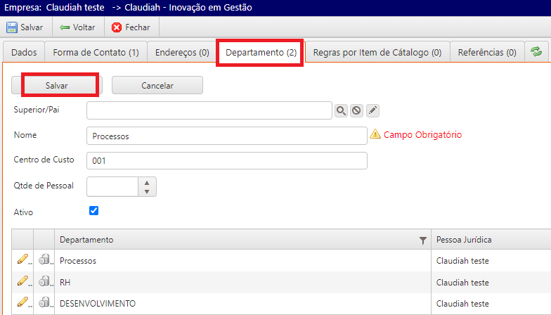Image resolution: width=551 pixels, height=315 pixels.
Task: Decrease Qtde de Pessoal with down arrow
Action: click(x=146, y=191)
